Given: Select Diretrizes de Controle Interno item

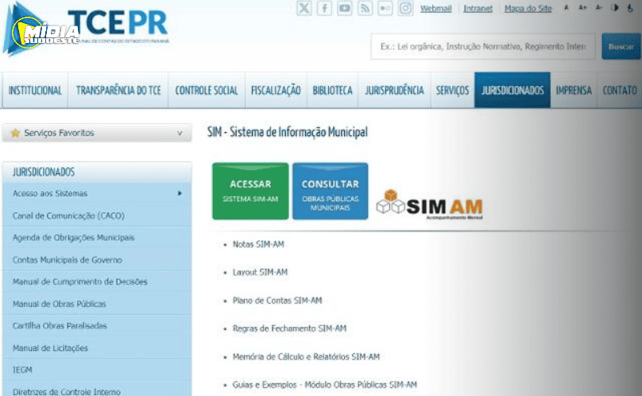Looking at the screenshot, I should 97,389.
